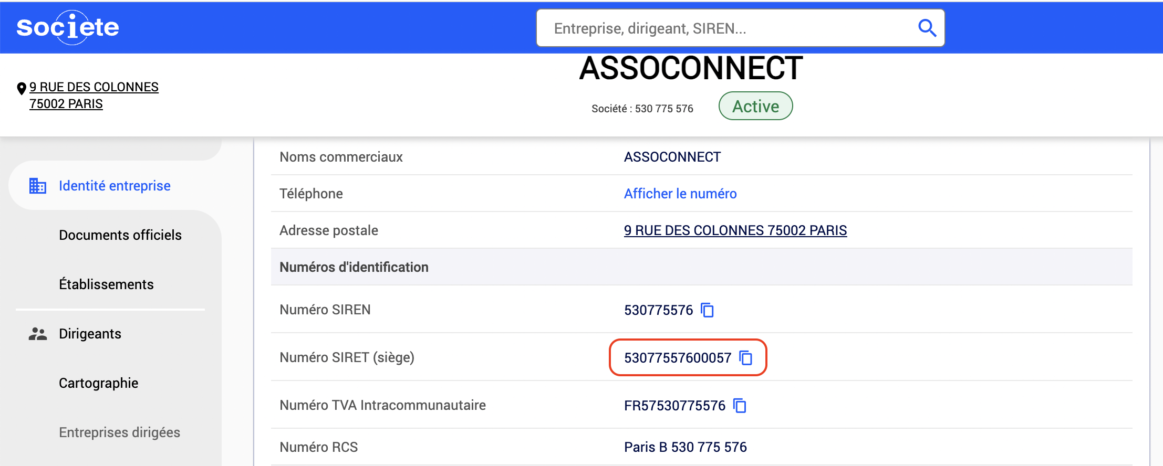Click the people icon beside Dirigeants

(x=38, y=334)
